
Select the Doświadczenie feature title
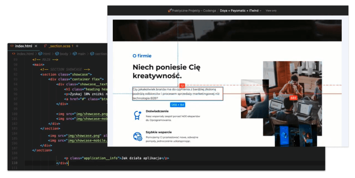point(157,111)
